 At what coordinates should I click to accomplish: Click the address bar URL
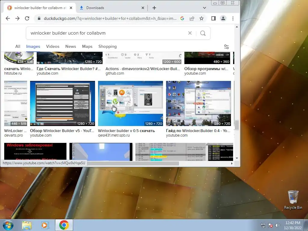[110, 18]
